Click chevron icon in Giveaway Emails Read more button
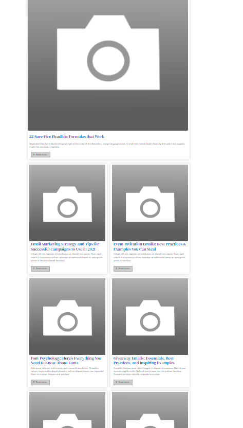 (117, 382)
